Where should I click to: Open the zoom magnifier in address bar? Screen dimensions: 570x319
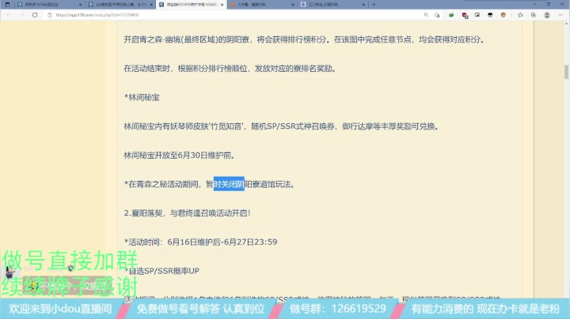click(x=426, y=15)
